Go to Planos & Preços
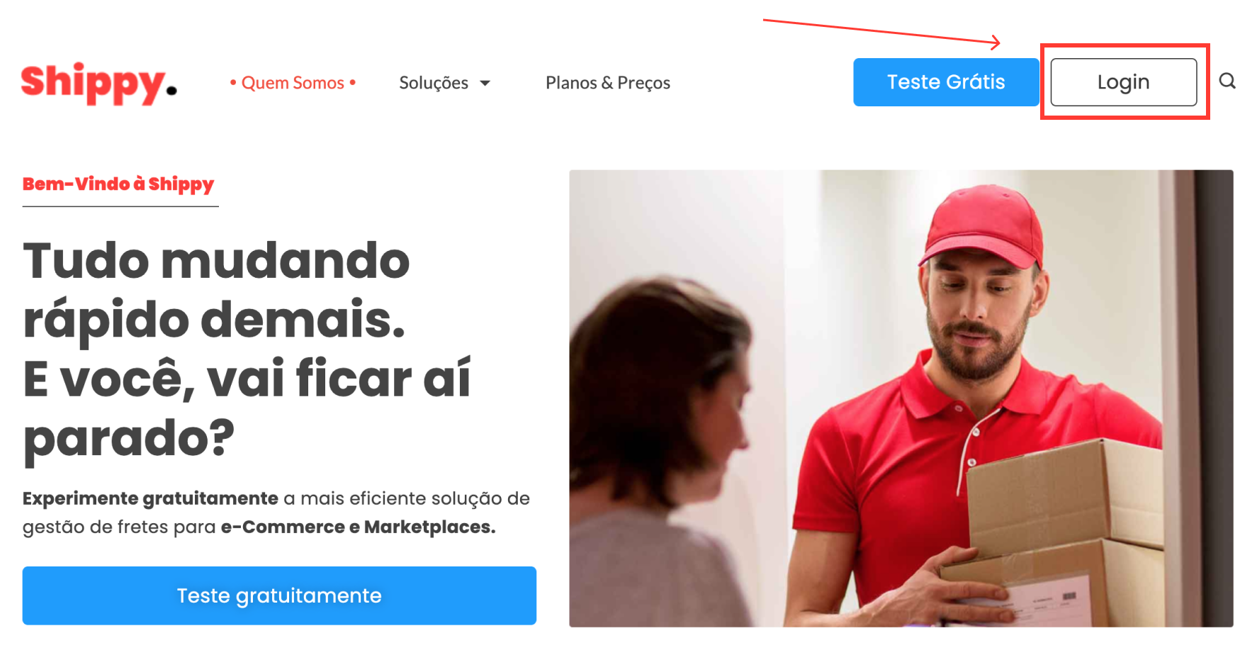The width and height of the screenshot is (1257, 660). [x=608, y=83]
